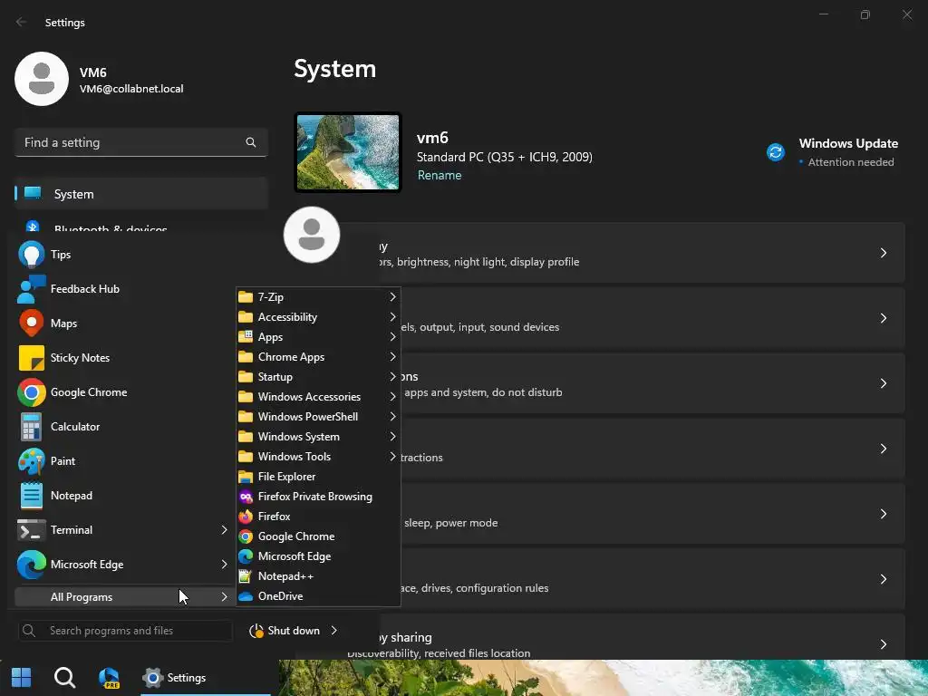Select System in Settings sidebar
The height and width of the screenshot is (696, 928).
(141, 194)
